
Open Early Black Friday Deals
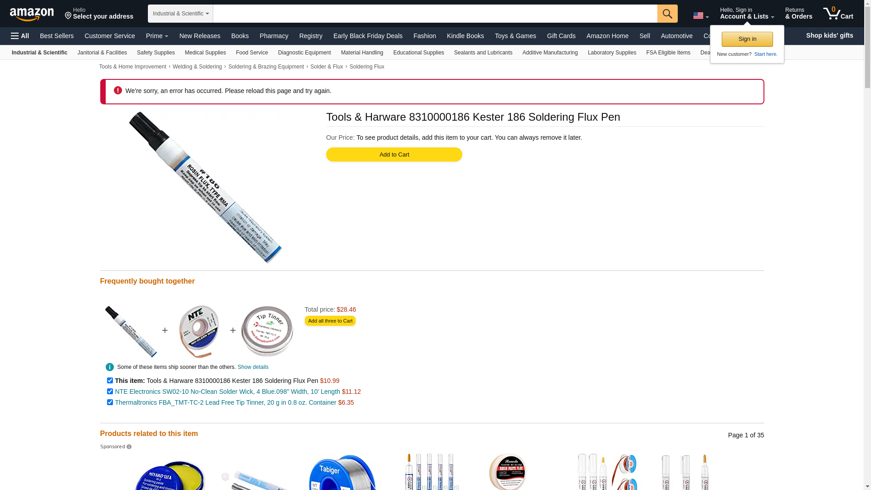(x=368, y=36)
